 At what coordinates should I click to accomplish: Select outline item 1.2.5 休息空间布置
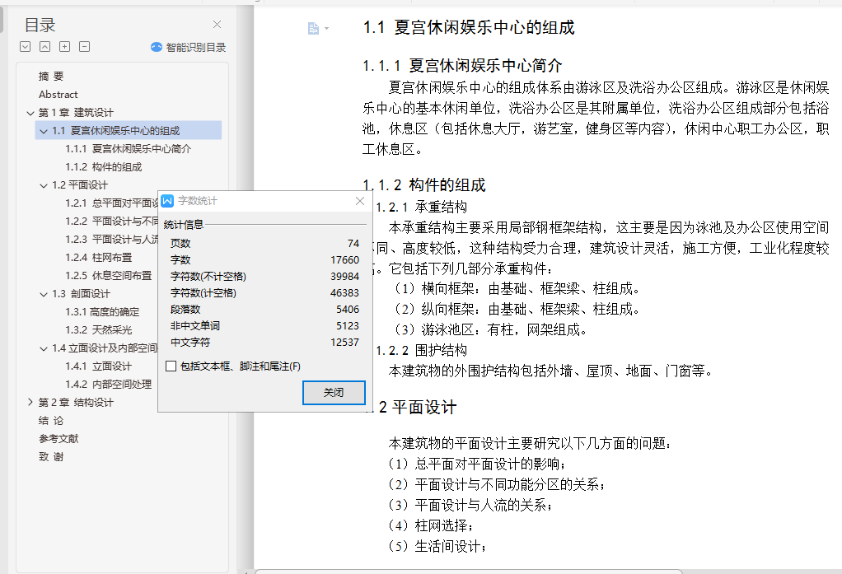click(109, 275)
